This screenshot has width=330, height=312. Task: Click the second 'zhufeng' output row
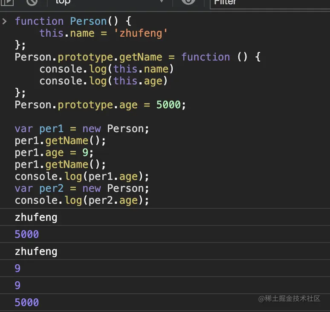(x=36, y=251)
